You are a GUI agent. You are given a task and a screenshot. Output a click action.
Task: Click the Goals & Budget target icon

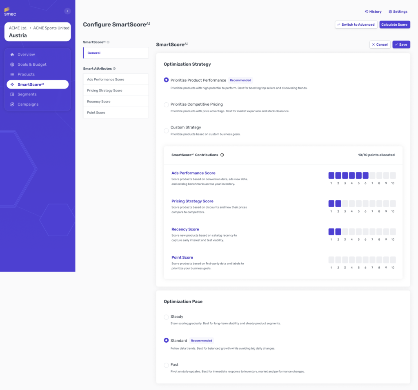(12, 64)
